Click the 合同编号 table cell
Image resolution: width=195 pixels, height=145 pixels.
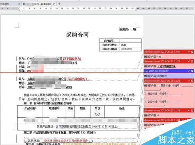pyautogui.click(x=110, y=41)
